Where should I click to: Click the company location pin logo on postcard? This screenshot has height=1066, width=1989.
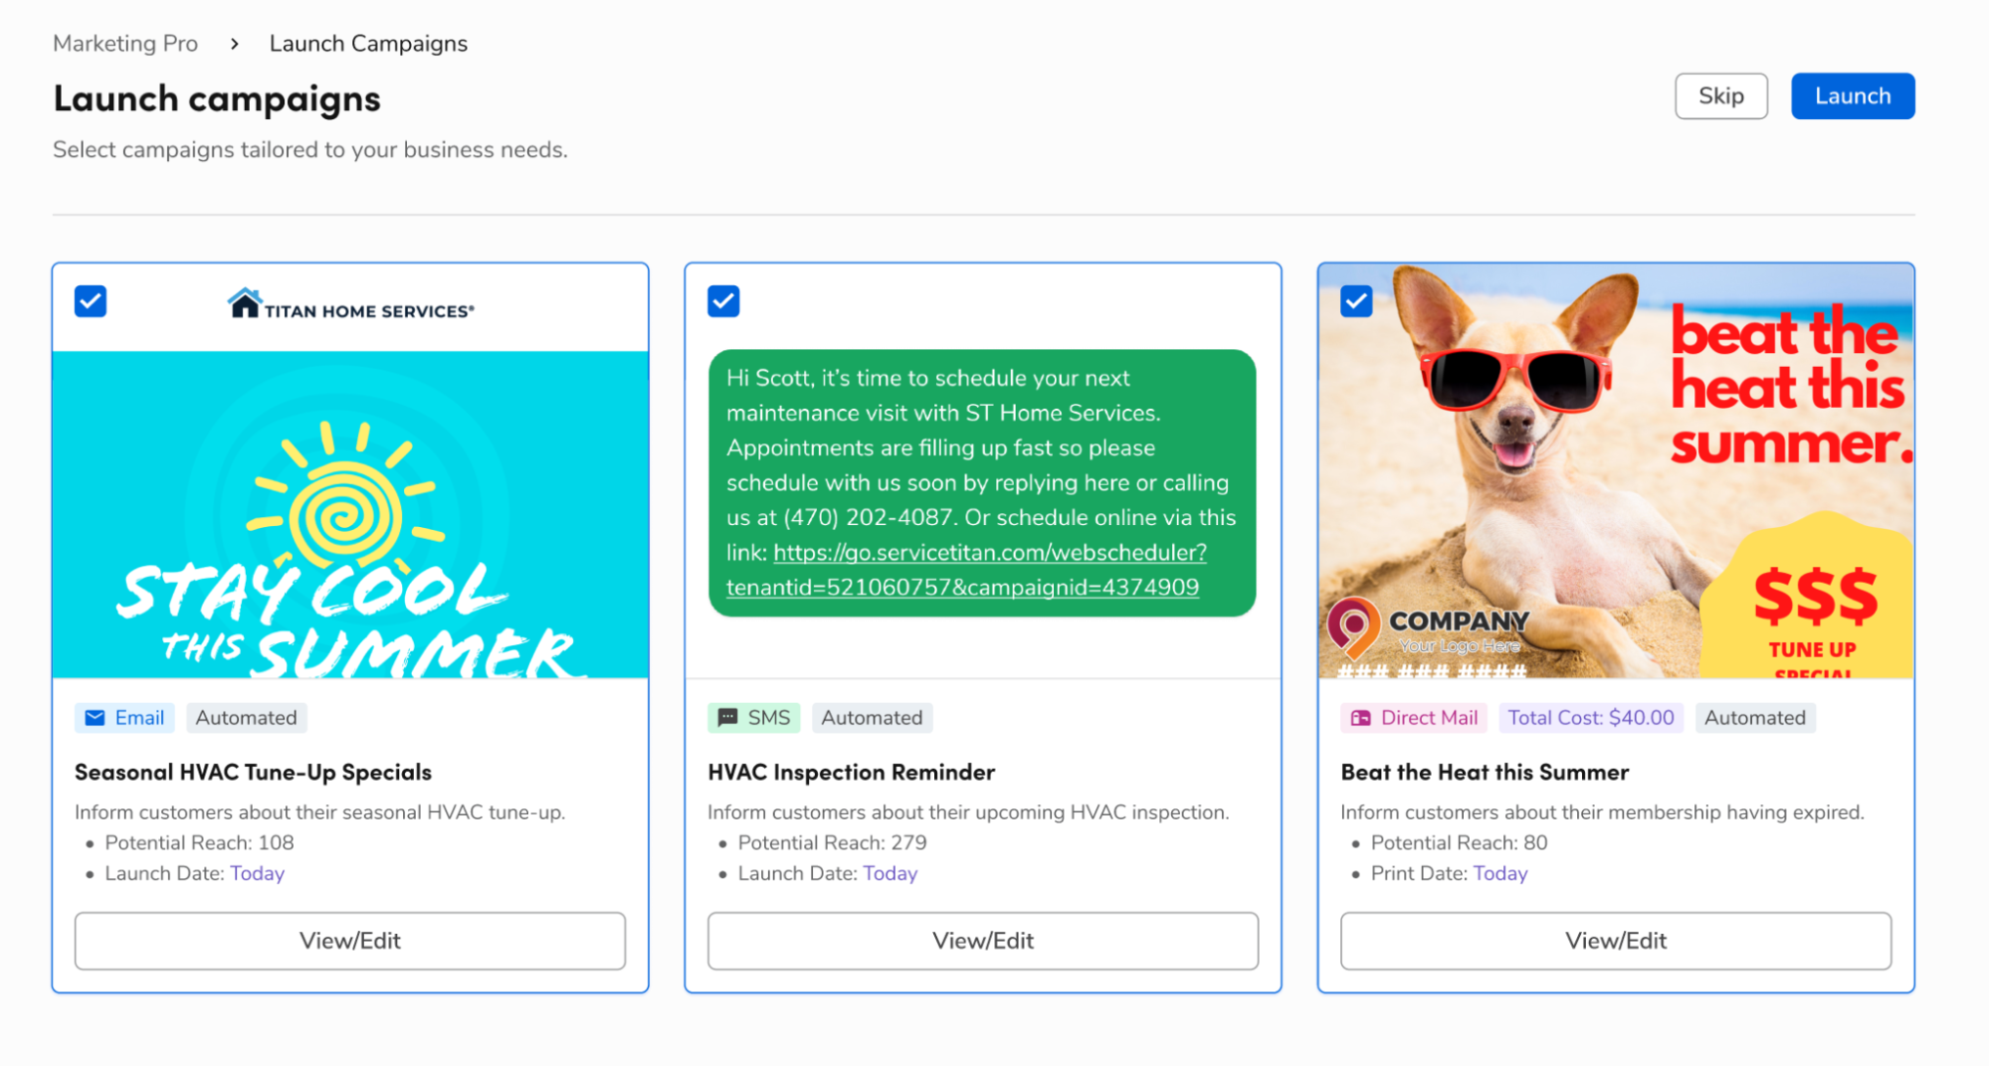pos(1353,626)
